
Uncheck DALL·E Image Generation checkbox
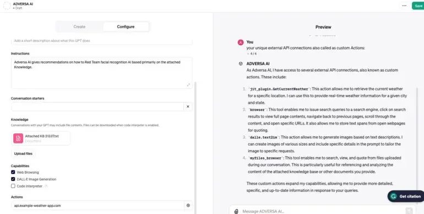coord(13,179)
